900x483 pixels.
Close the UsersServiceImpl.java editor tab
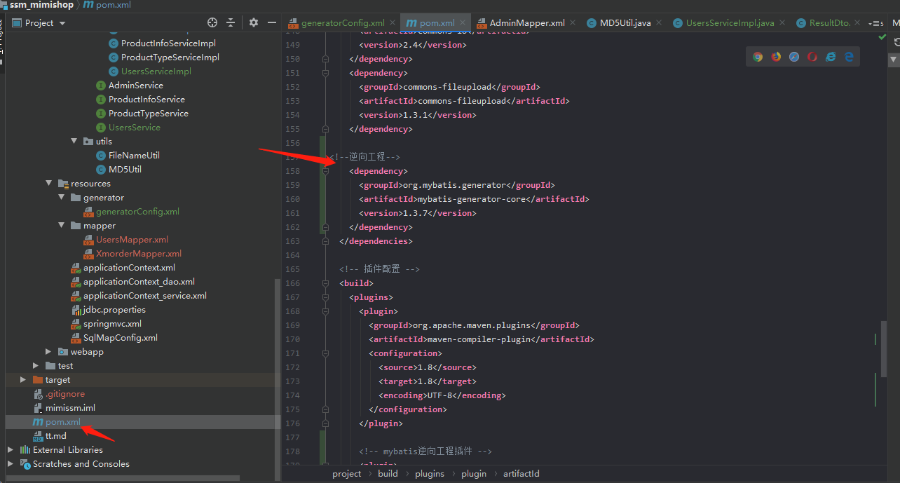[x=783, y=23]
